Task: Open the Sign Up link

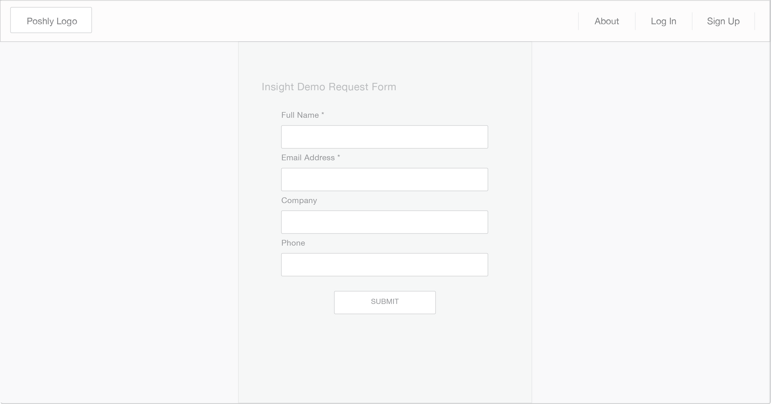Action: pyautogui.click(x=723, y=21)
